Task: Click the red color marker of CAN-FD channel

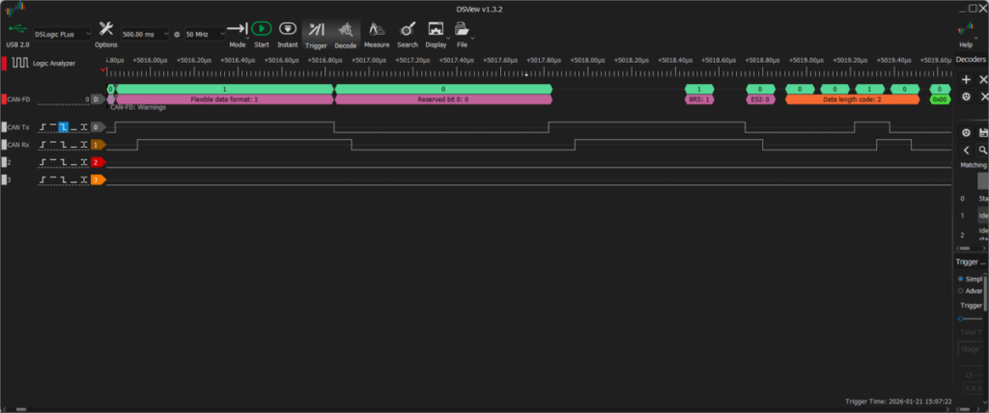Action: [5, 99]
